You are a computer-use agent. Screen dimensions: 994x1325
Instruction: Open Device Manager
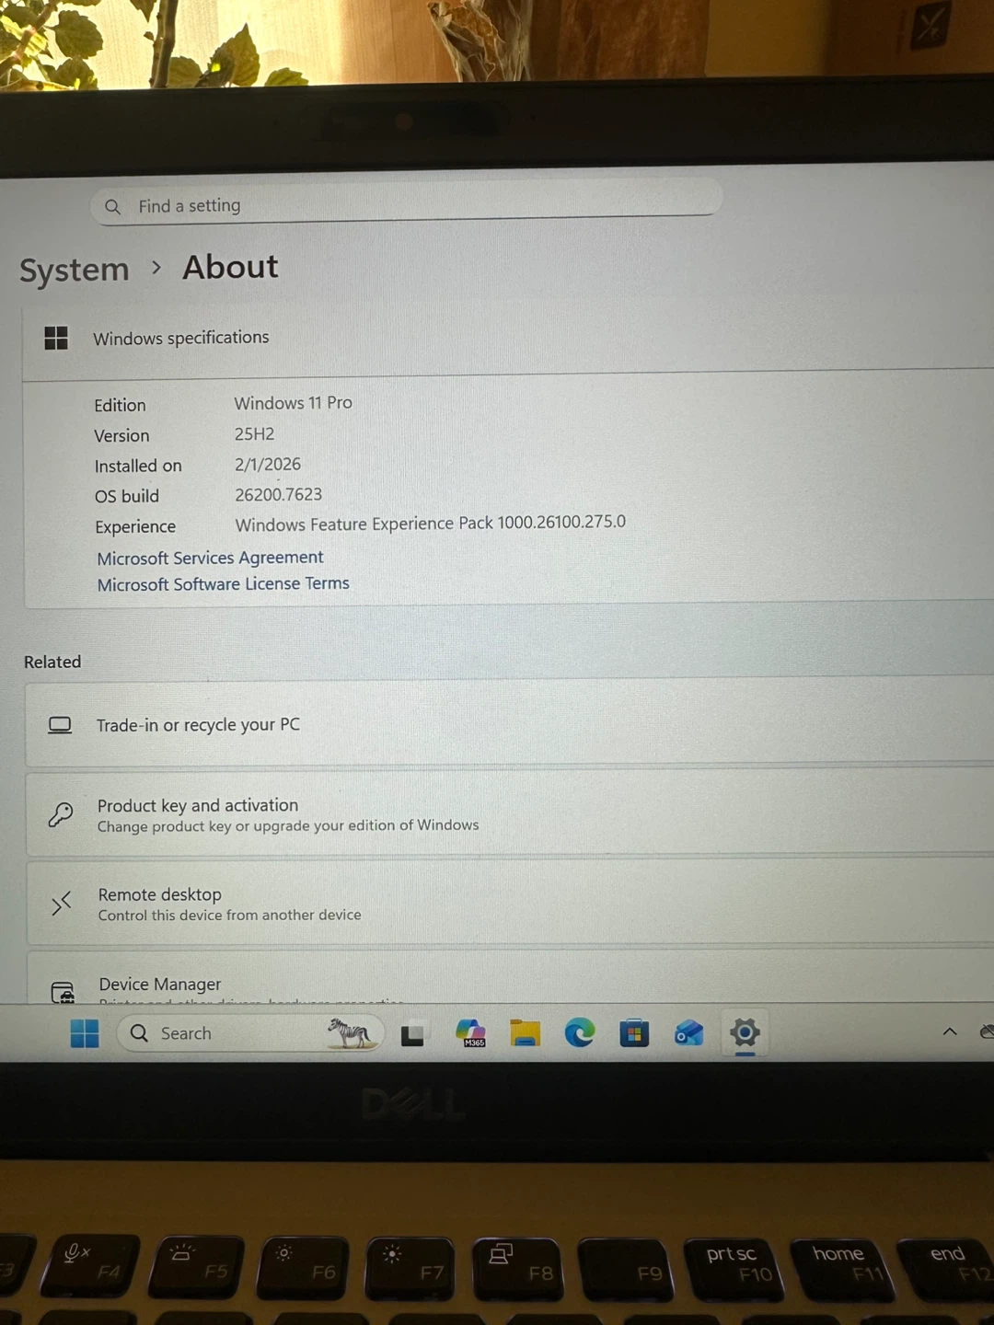pos(510,979)
